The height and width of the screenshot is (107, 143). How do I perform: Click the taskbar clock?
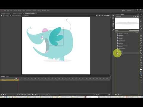[x=139, y=97]
